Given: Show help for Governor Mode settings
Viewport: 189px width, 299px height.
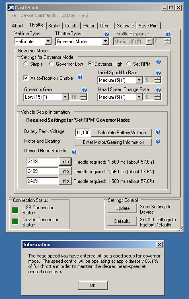Looking at the screenshot, I should pos(158,62).
